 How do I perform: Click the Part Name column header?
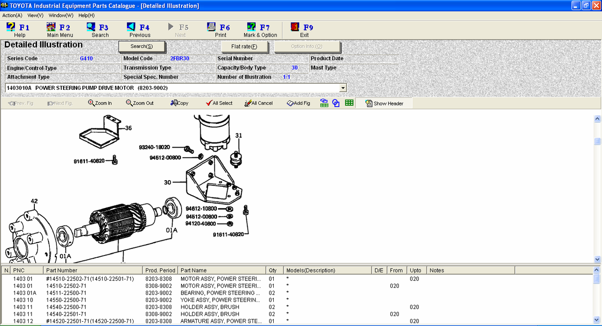point(222,270)
